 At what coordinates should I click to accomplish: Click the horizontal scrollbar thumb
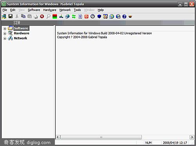(x=101, y=137)
